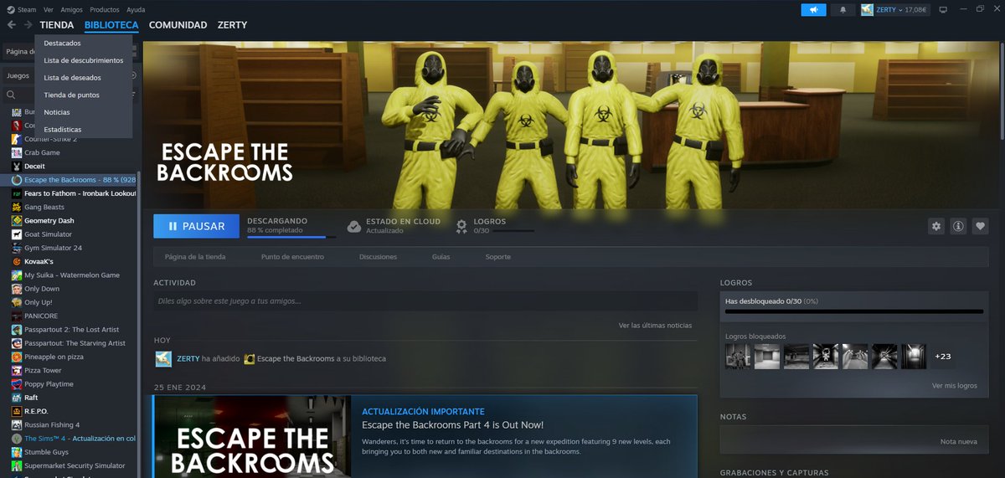Click Ver mis logros link
This screenshot has height=478, width=1005.
click(955, 386)
